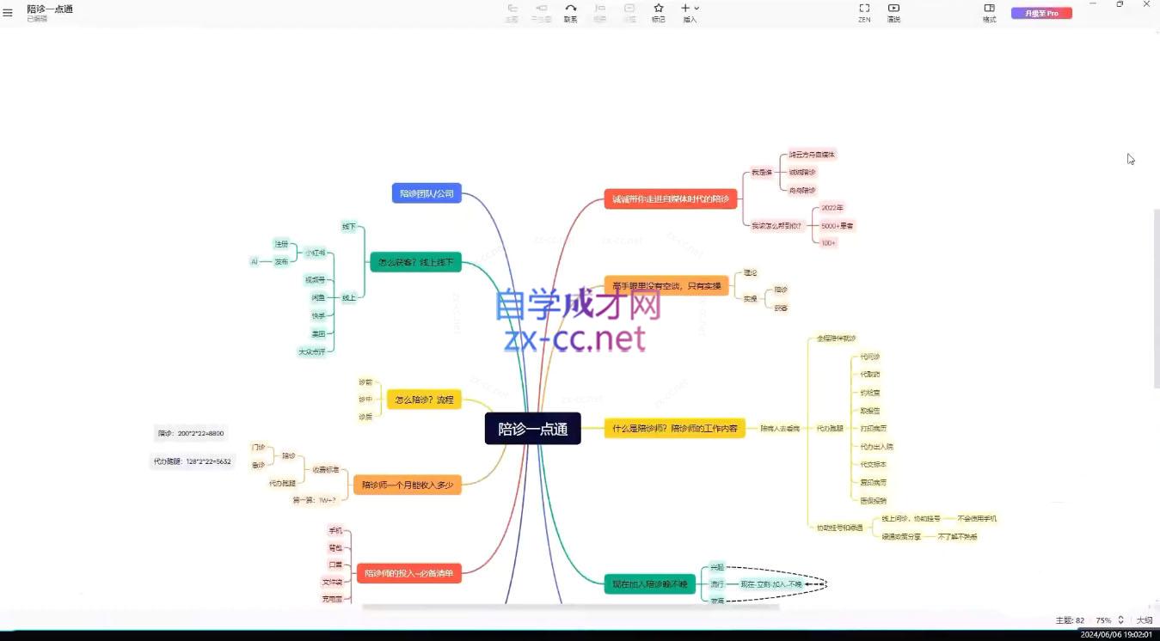
Task: Click the topic count 主题: 82
Action: tap(1070, 620)
